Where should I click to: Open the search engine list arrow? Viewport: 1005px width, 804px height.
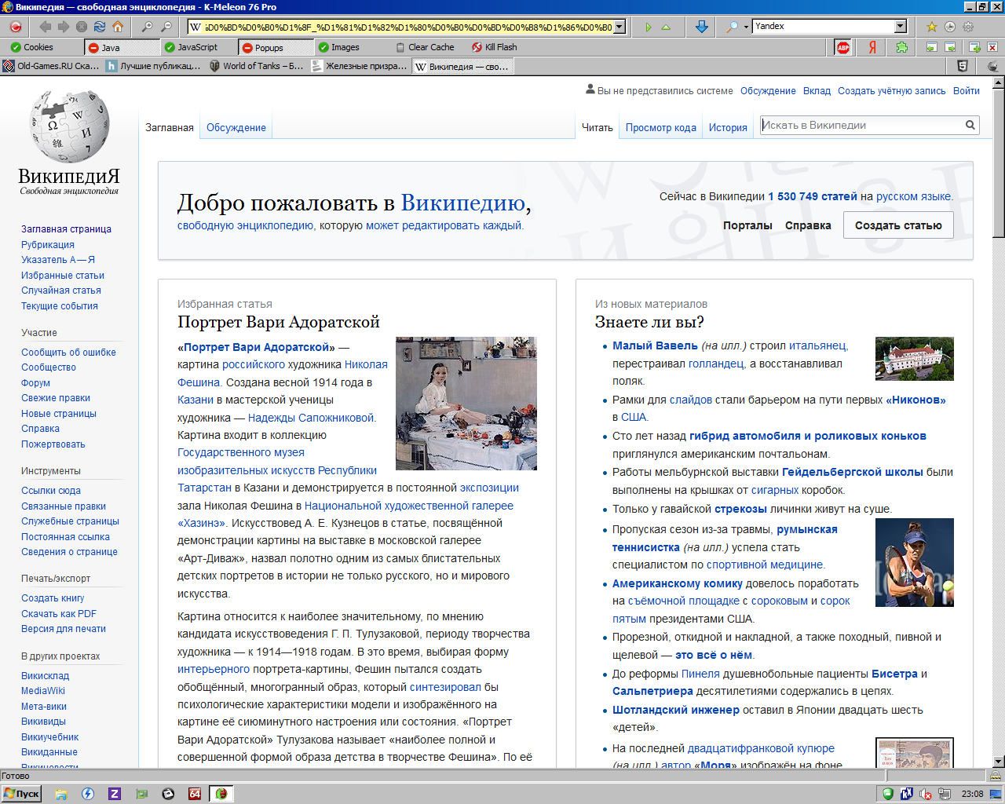(745, 27)
